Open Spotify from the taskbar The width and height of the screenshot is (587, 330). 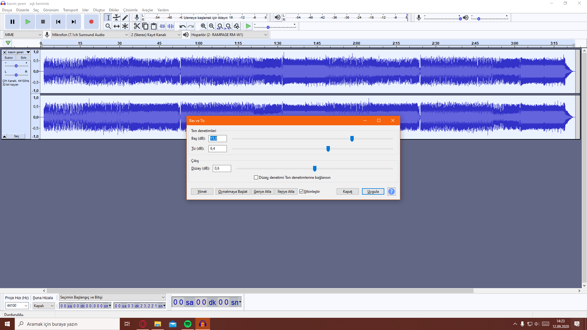point(188,324)
